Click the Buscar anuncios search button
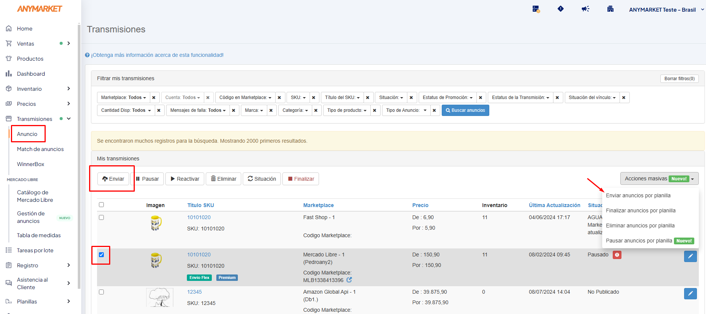706x314 pixels. (x=465, y=110)
